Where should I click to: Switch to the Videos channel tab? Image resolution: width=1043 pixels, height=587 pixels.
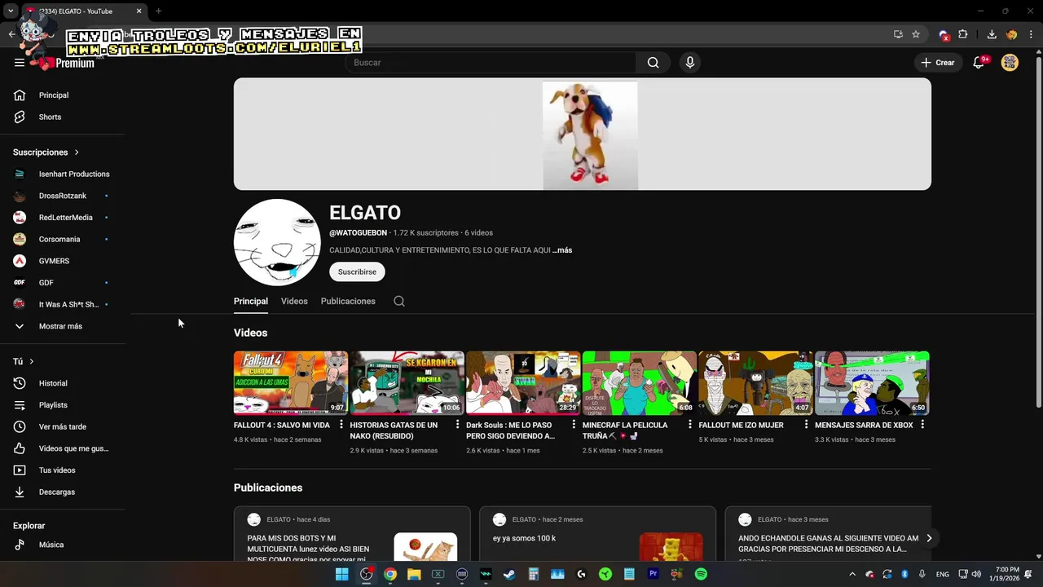pyautogui.click(x=294, y=301)
